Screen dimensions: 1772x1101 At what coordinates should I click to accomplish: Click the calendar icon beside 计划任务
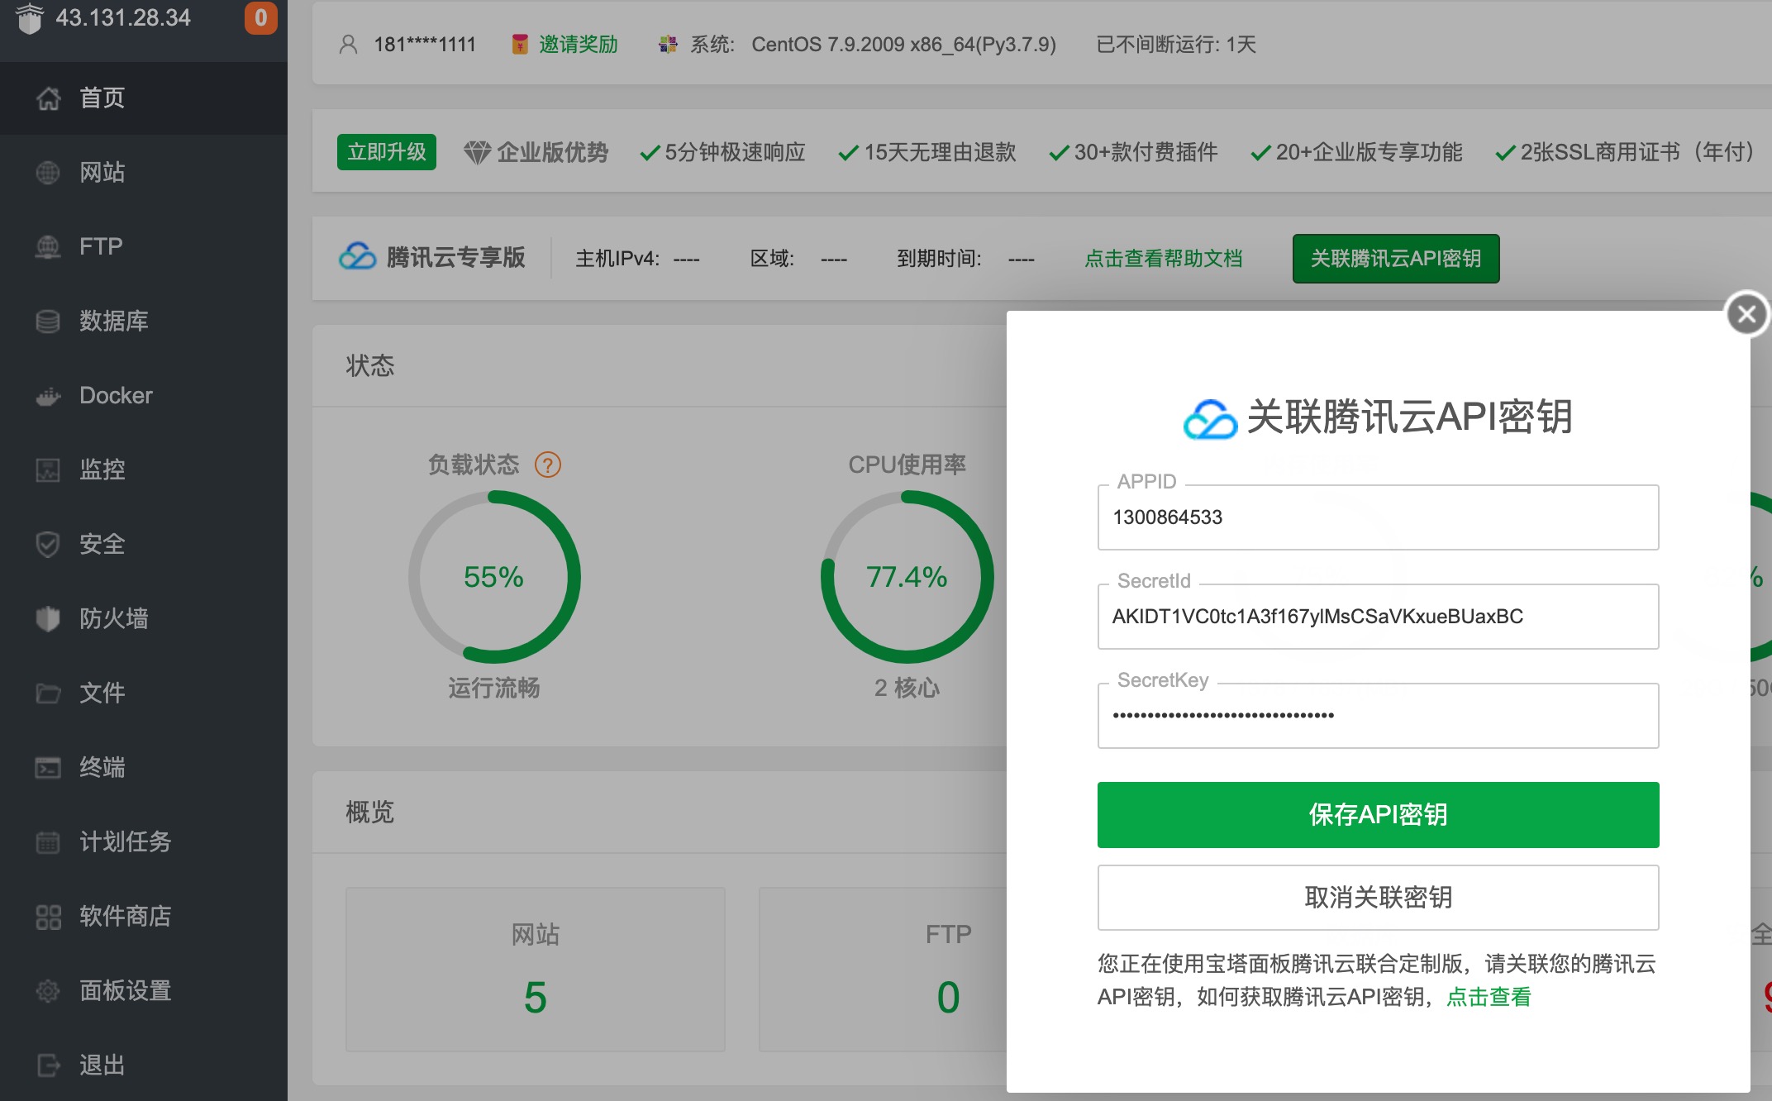pos(48,842)
